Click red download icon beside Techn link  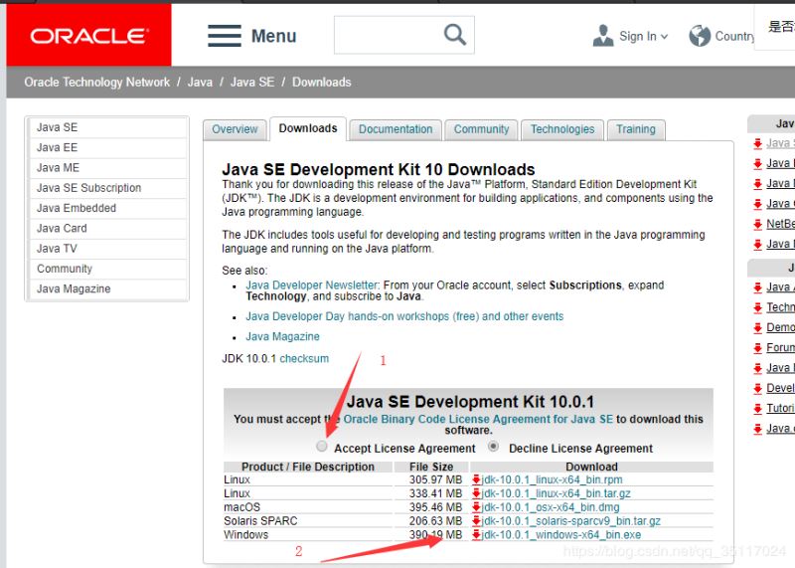coord(757,307)
